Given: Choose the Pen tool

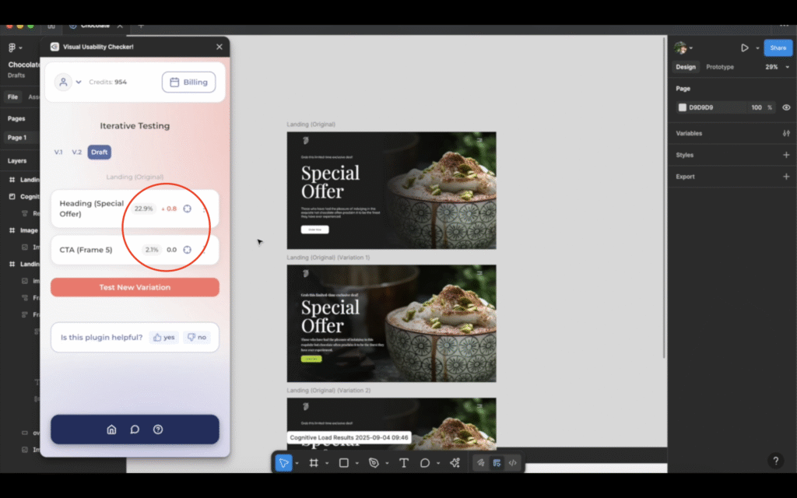Looking at the screenshot, I should click(374, 463).
